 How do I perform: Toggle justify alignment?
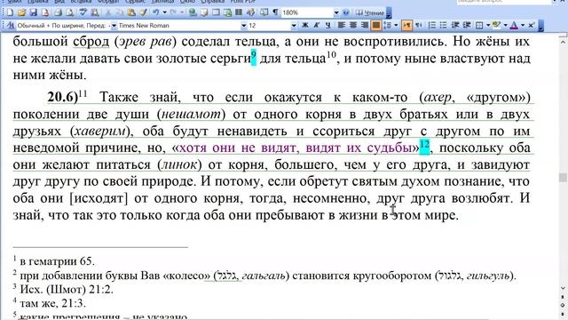tap(376, 25)
